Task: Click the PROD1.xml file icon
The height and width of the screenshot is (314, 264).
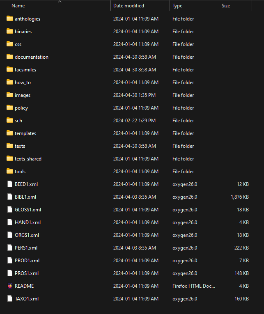Action: point(9,260)
